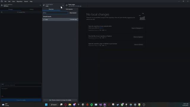190x107 pixels.
Task: Open Task View from the taskbar
Action: pyautogui.click(x=61, y=105)
